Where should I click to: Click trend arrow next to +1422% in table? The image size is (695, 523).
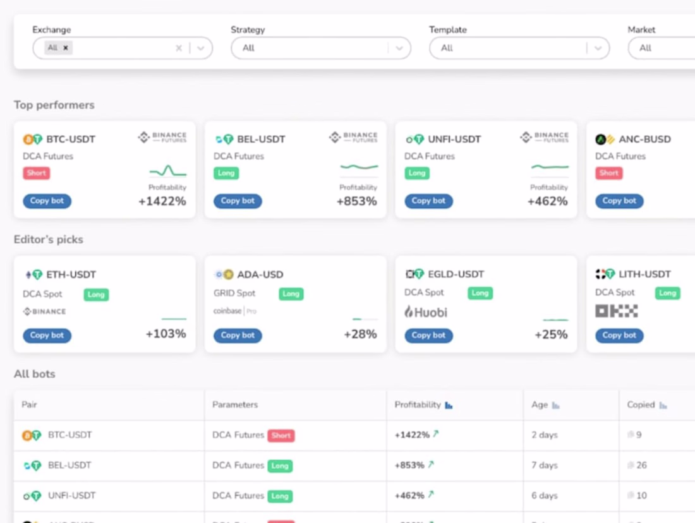[x=436, y=434]
